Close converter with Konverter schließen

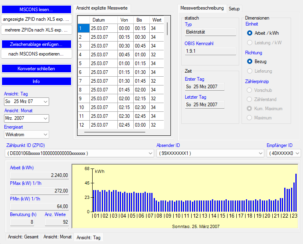point(36,69)
